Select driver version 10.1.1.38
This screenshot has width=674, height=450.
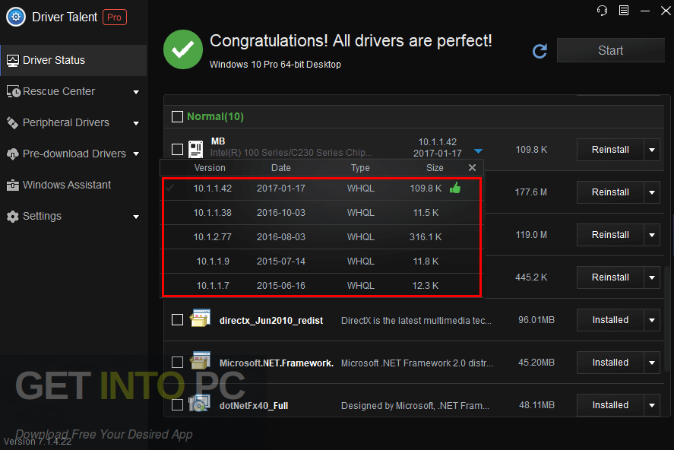[x=321, y=213]
